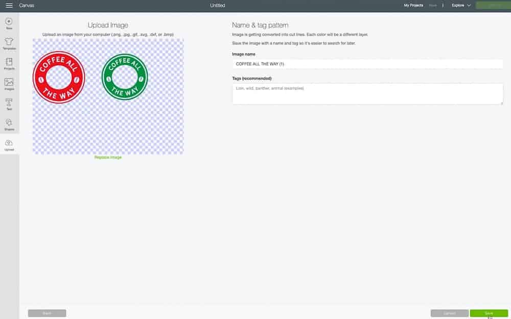Click the Untitled project title
The width and height of the screenshot is (511, 319).
pos(217,6)
